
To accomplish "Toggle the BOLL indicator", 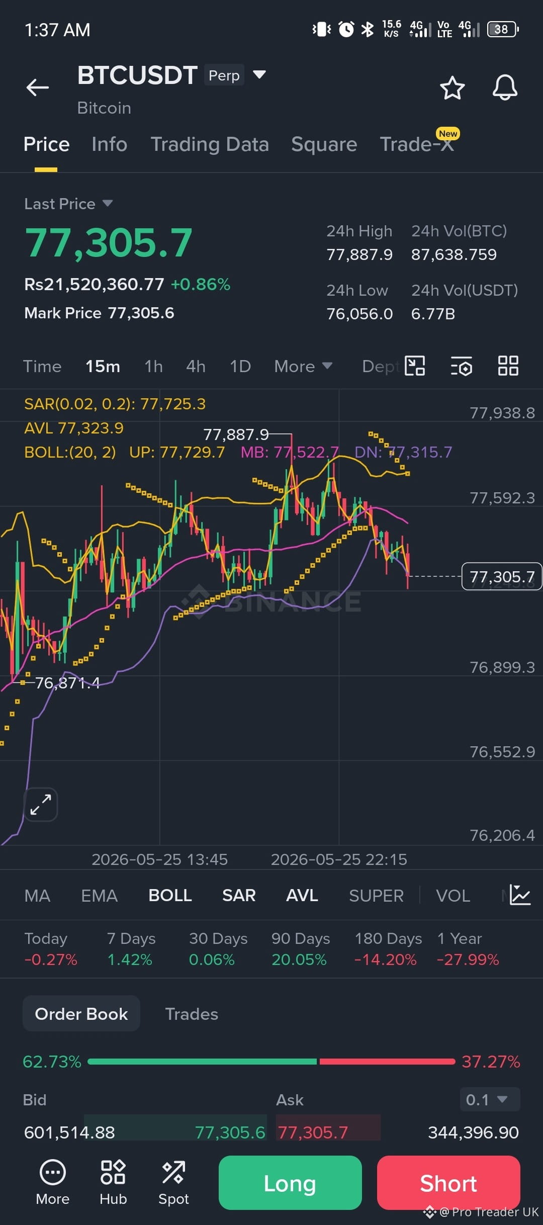I will coord(170,896).
